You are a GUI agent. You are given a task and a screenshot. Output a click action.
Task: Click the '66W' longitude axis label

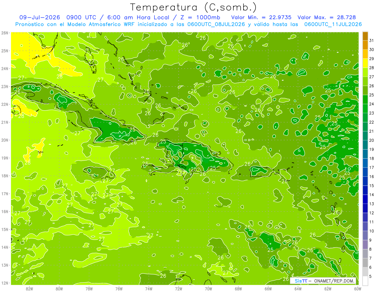(x=268, y=289)
